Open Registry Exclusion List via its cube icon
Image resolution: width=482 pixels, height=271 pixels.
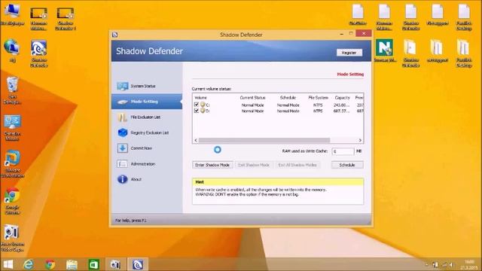point(122,132)
